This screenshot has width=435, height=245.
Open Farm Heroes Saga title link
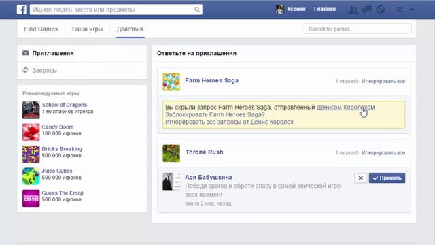click(x=211, y=80)
